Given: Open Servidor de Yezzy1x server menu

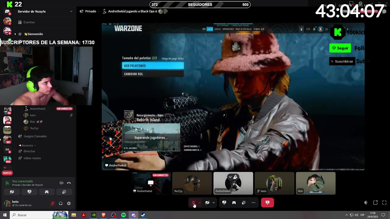Looking at the screenshot, I should click(45, 11).
